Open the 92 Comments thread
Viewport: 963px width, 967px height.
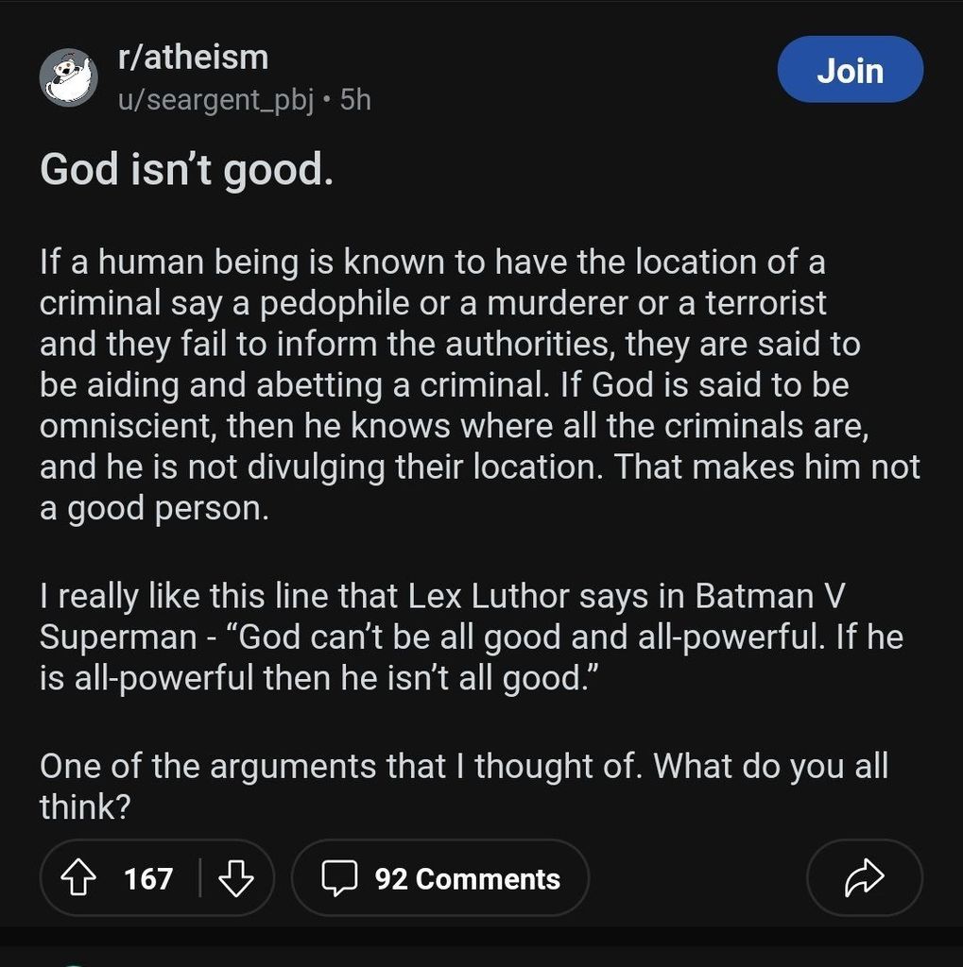[467, 879]
